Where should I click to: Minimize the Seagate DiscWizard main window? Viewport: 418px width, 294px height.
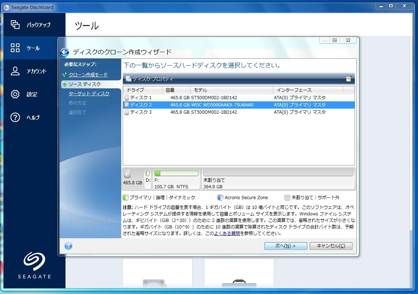[x=381, y=6]
